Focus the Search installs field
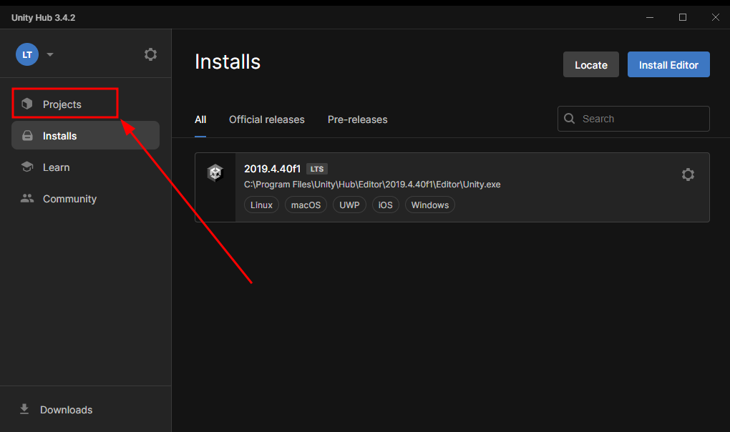This screenshot has height=432, width=730. (633, 119)
